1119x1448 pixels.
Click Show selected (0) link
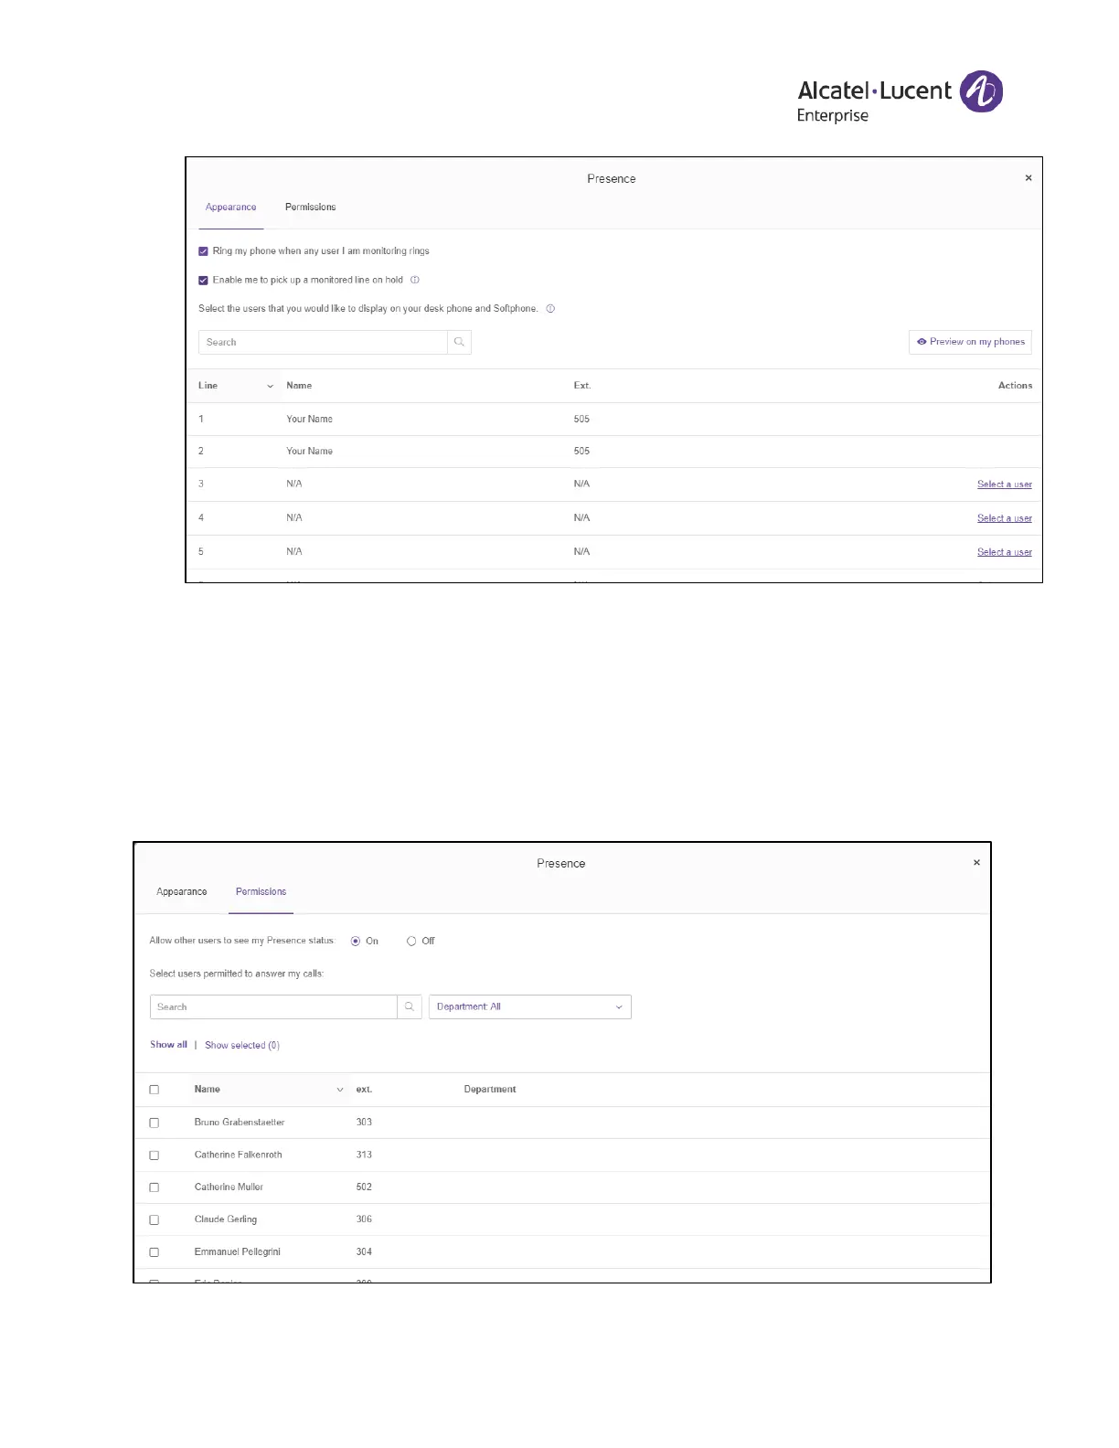pyautogui.click(x=242, y=1045)
